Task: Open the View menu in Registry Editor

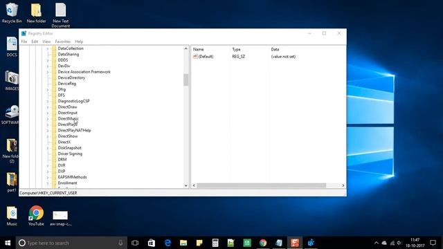Action: [46, 41]
